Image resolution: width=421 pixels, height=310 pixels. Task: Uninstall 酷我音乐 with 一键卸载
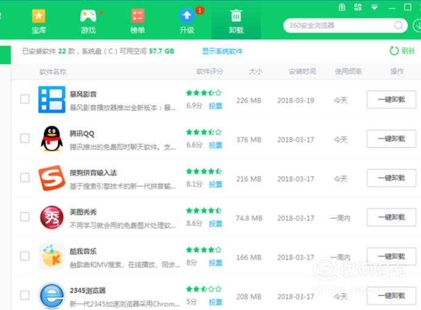[x=391, y=256]
